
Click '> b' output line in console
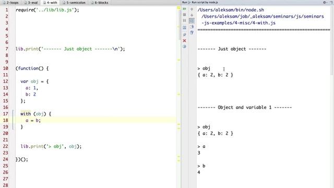click(x=201, y=166)
